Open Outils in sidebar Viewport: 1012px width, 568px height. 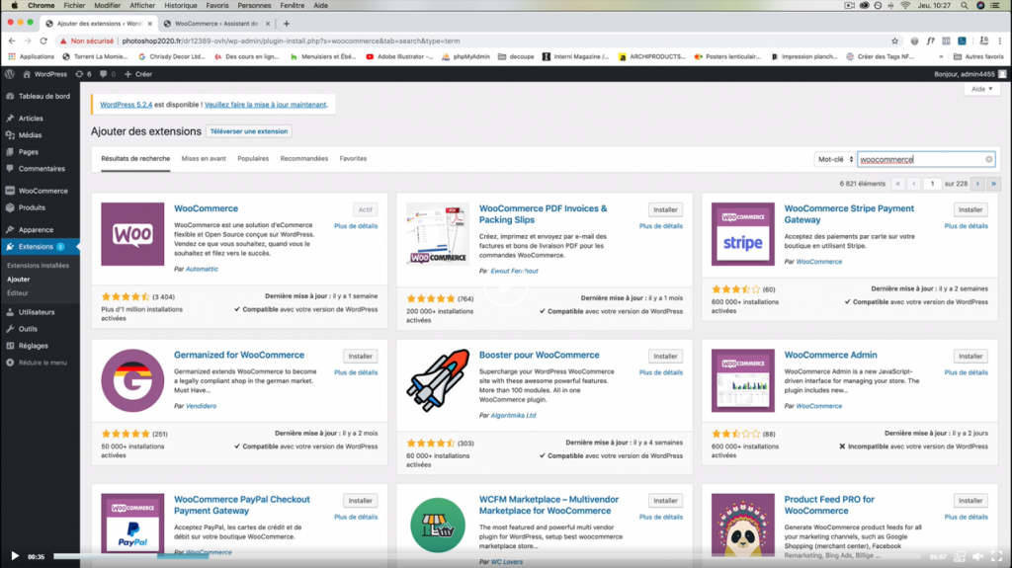click(x=28, y=329)
